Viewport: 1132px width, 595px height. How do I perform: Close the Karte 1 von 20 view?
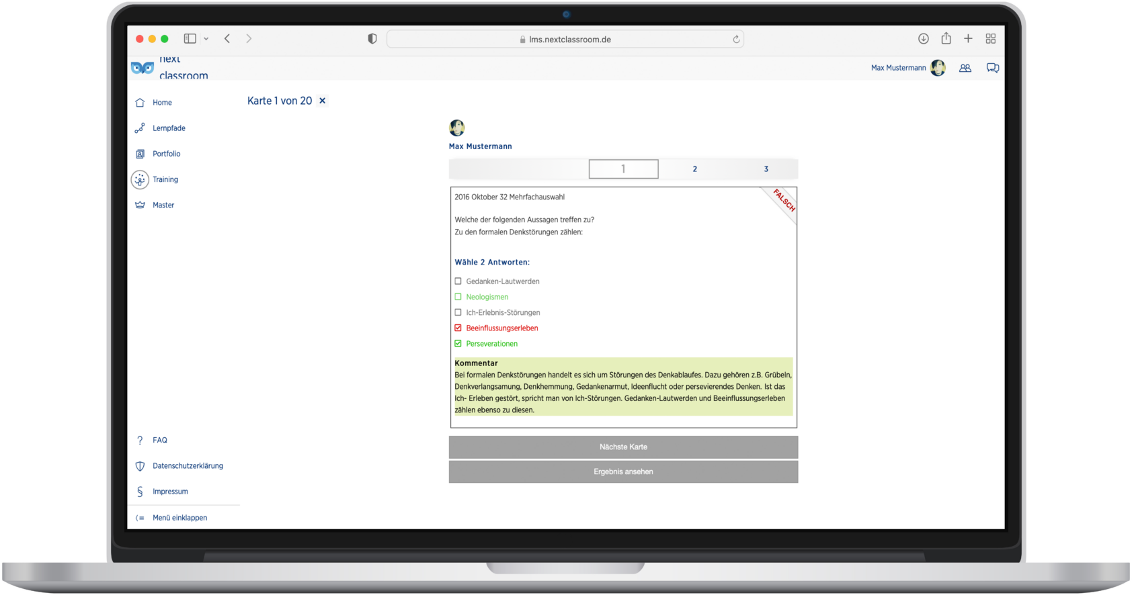pyautogui.click(x=323, y=101)
